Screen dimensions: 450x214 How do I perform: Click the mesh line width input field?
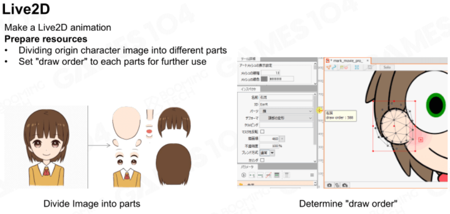pyautogui.click(x=271, y=73)
